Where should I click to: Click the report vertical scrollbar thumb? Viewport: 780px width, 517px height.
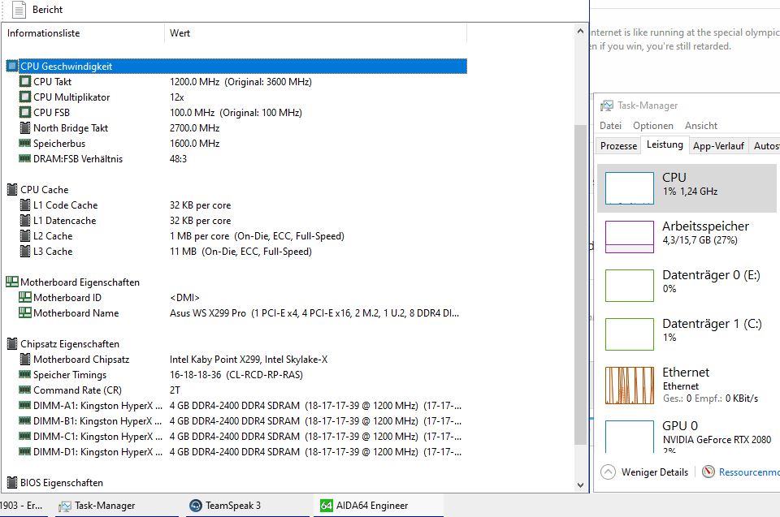coord(580,286)
